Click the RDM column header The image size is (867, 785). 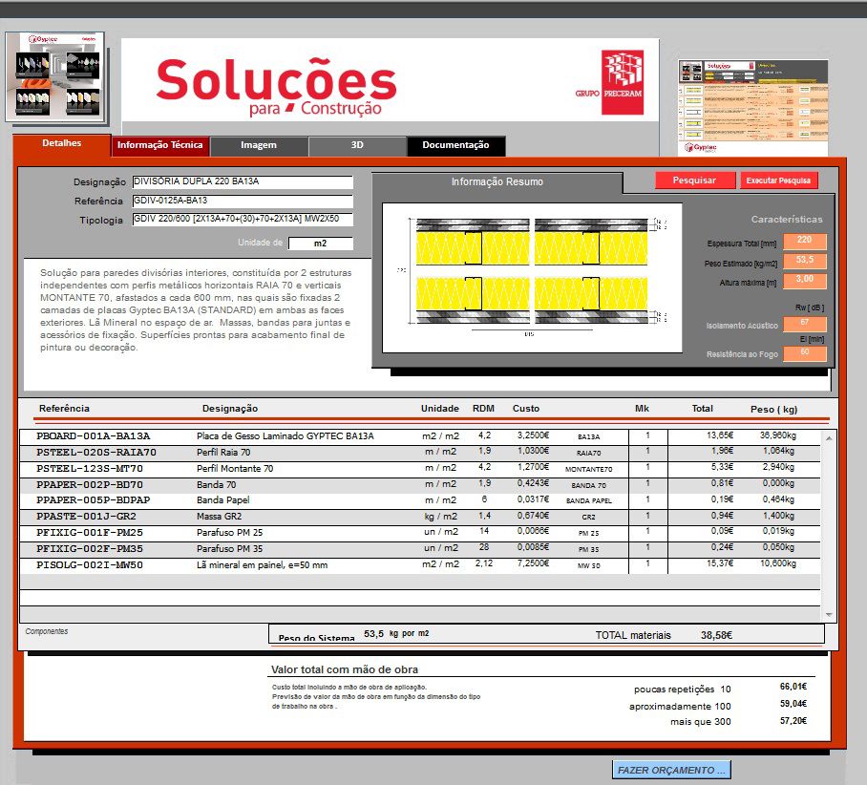[483, 409]
